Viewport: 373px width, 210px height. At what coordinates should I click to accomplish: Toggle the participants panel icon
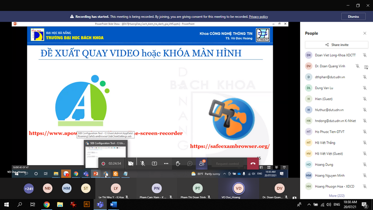coord(202,163)
